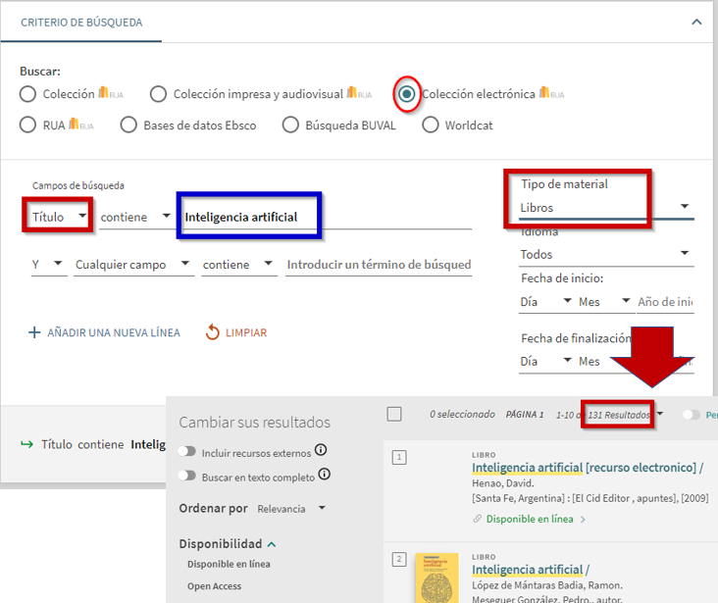Open the Inteligencia artificial [recurso electronico] title link
The width and height of the screenshot is (718, 603).
(583, 469)
